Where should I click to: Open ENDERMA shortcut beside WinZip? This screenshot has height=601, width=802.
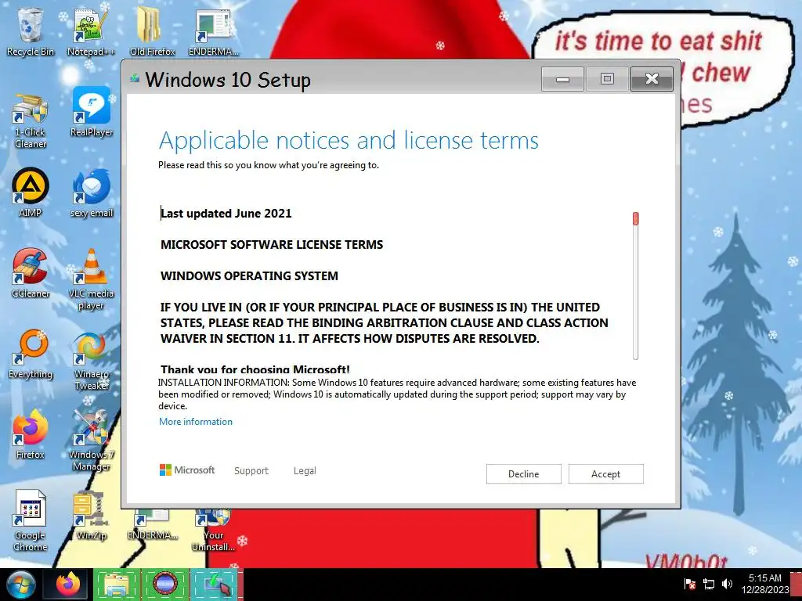click(x=153, y=525)
